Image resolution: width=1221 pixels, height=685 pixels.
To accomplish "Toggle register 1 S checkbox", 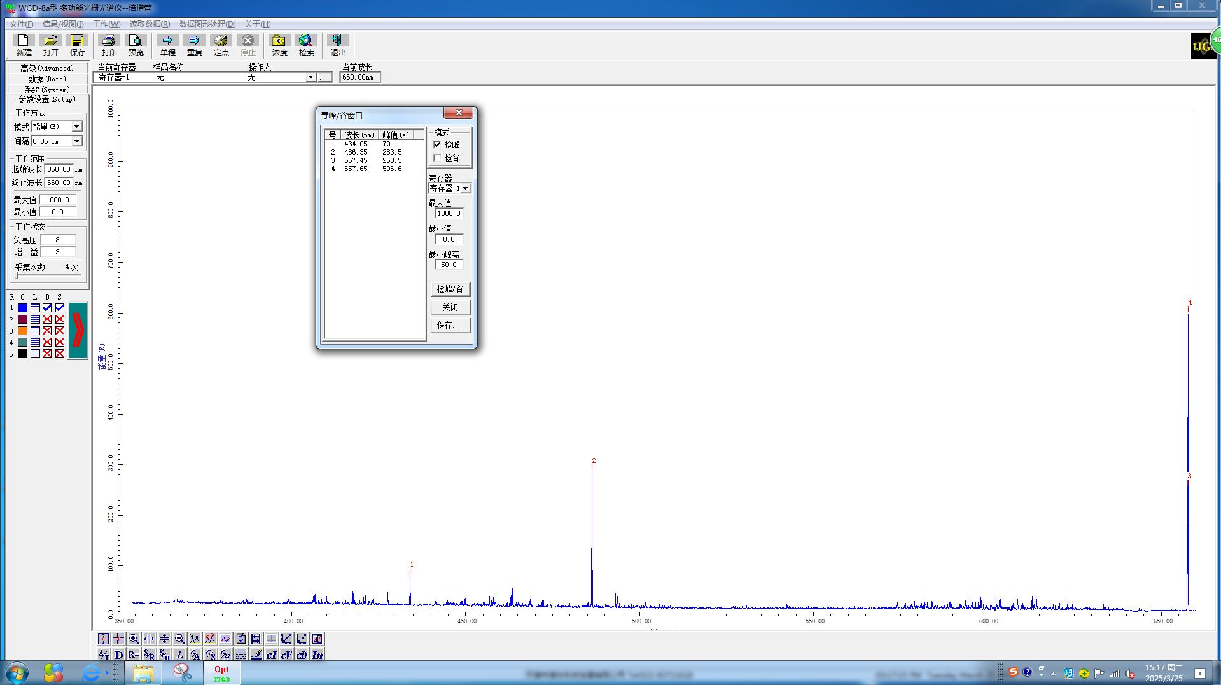I will [x=60, y=308].
